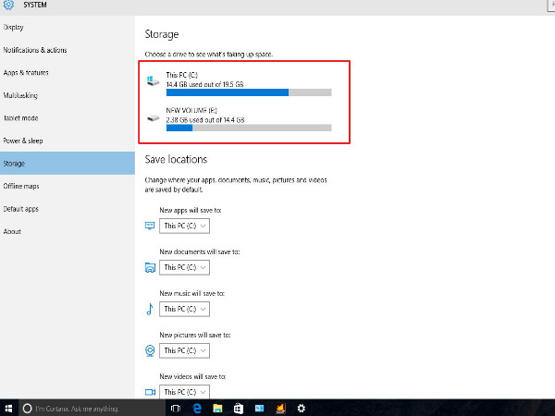Open the This PC (C:) drive icon

pyautogui.click(x=153, y=80)
